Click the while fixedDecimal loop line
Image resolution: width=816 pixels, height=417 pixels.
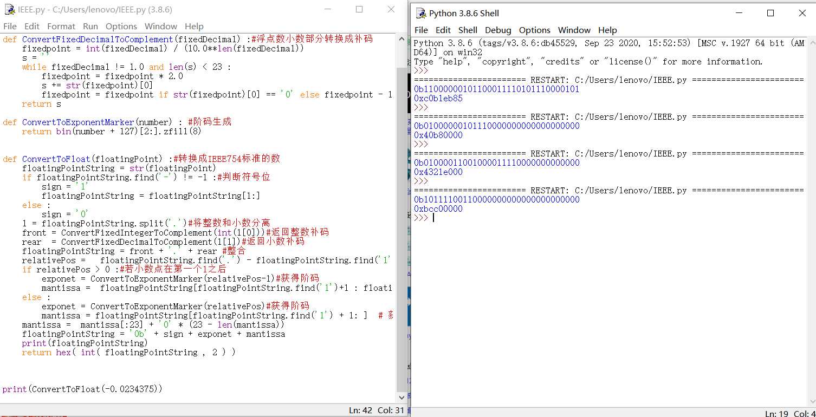point(127,67)
